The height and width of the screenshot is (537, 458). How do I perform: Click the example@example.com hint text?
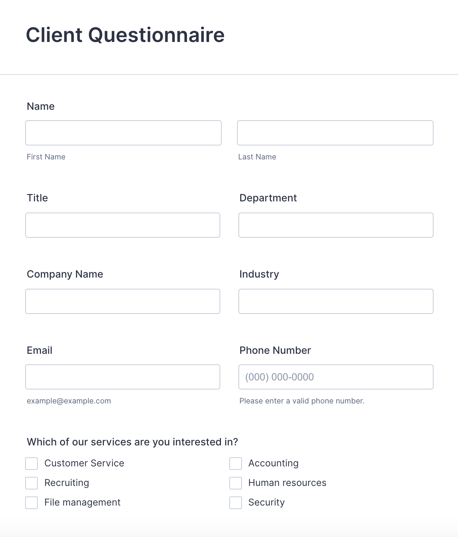coord(69,401)
